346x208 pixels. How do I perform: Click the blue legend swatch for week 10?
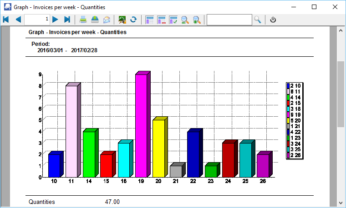coord(288,85)
